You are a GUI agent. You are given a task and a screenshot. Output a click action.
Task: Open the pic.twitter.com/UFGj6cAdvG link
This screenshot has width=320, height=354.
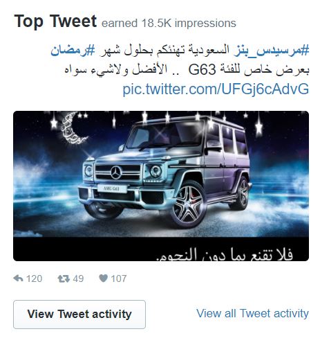point(216,89)
